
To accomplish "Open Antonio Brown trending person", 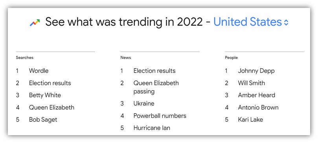I will pos(258,107).
